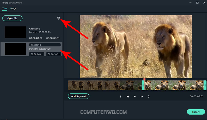Step forward one frame
Viewport: 207px width, 120px height.
pos(142,96)
